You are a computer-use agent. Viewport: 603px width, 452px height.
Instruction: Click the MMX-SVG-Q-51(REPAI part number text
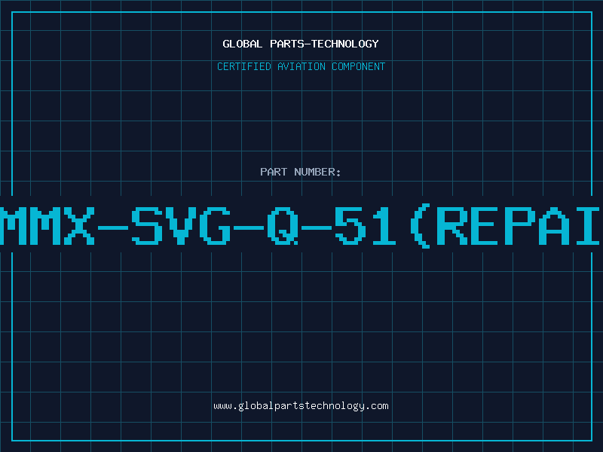(301, 226)
